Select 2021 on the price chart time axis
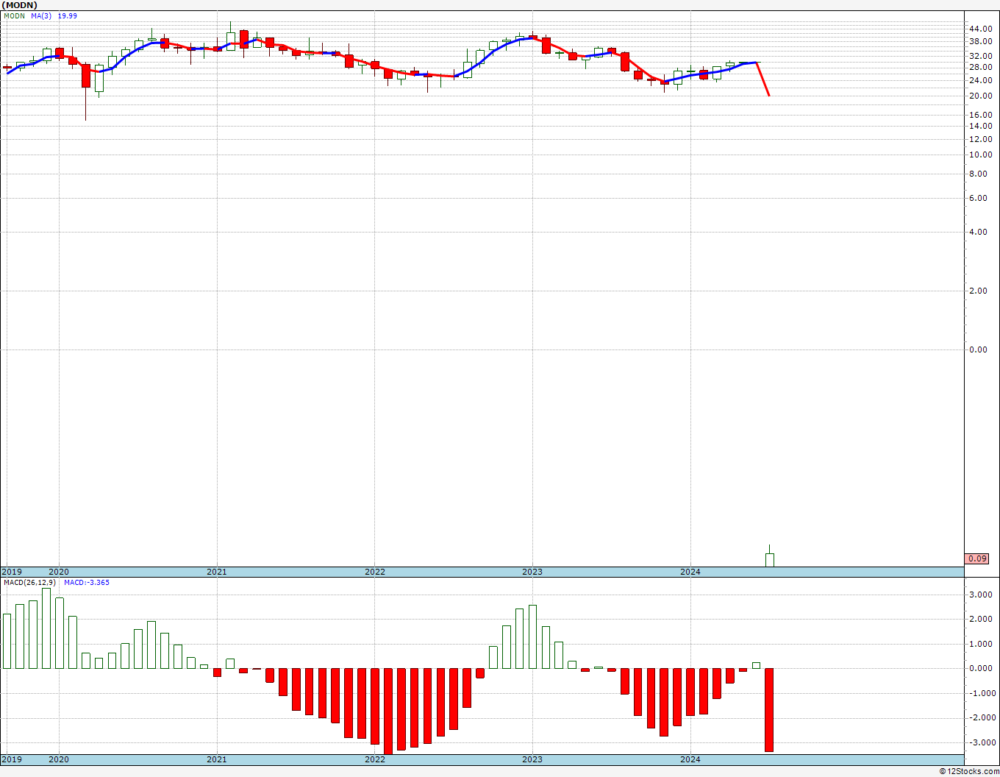 217,572
